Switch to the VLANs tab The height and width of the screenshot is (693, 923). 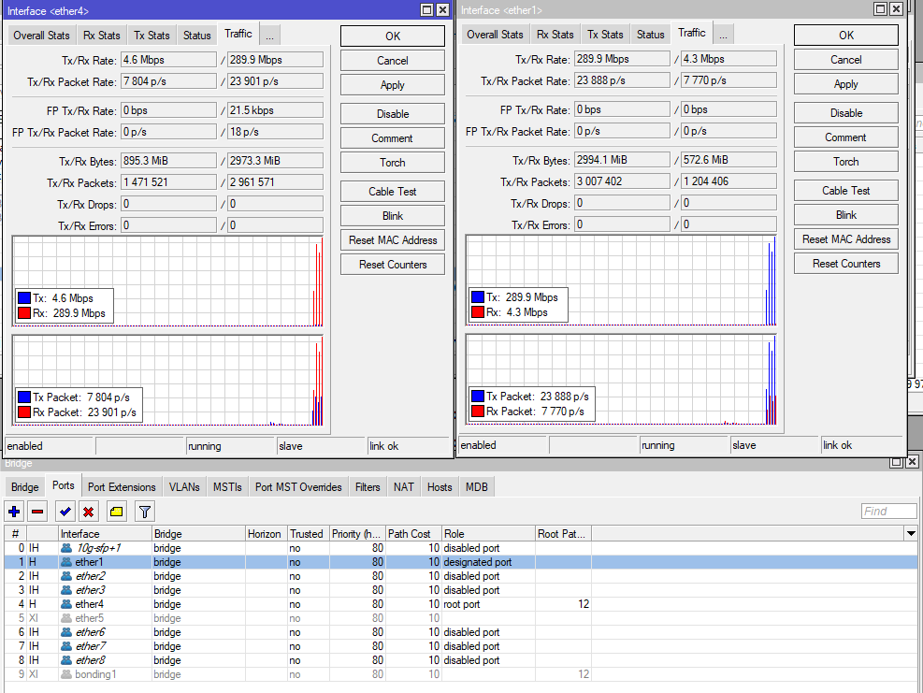point(184,487)
